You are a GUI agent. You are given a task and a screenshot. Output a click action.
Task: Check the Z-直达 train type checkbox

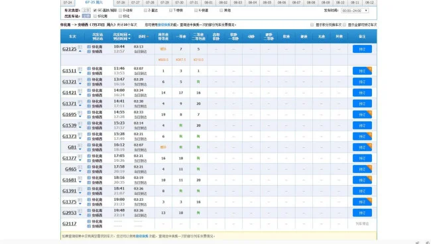coord(146,10)
